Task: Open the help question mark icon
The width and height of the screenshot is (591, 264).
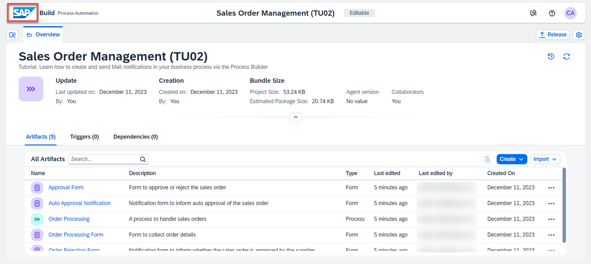Action: click(x=552, y=13)
